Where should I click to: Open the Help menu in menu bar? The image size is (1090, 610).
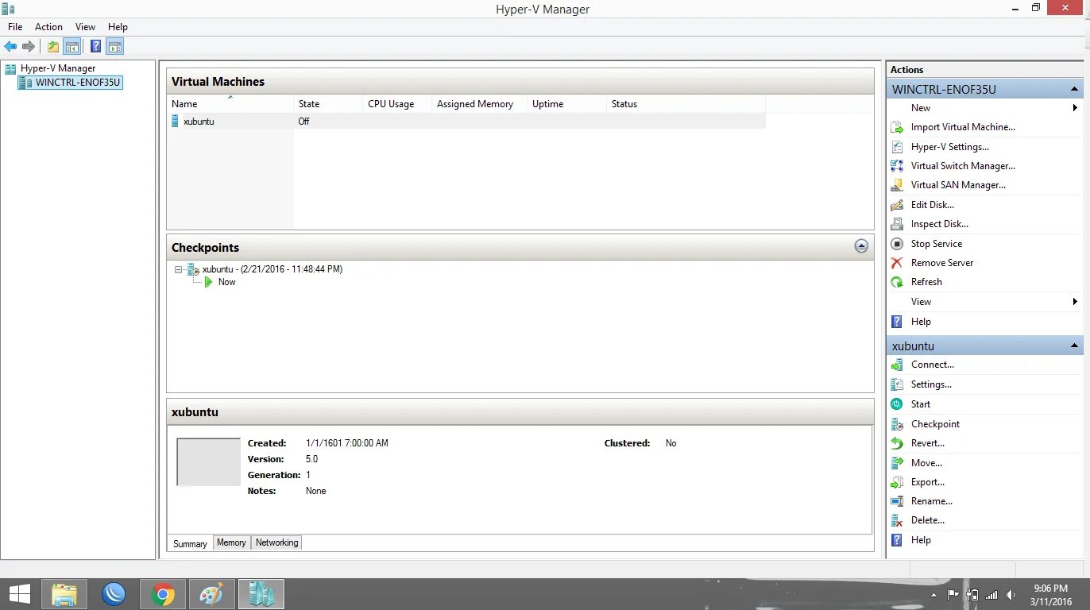(x=118, y=27)
